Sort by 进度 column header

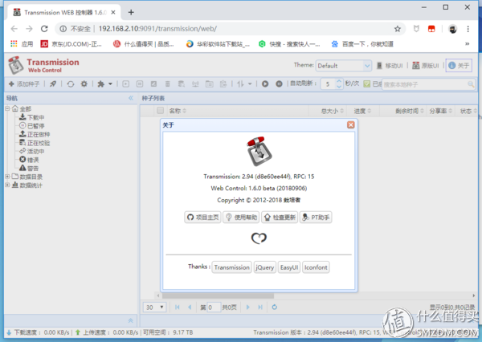(362, 111)
